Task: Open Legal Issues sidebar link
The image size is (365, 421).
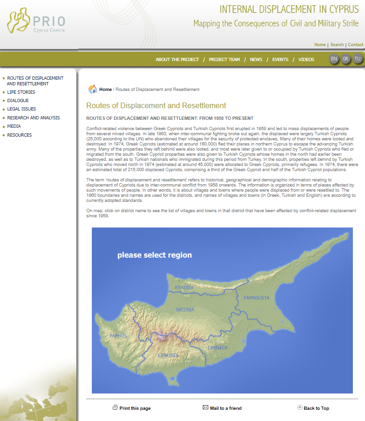Action: (x=21, y=109)
